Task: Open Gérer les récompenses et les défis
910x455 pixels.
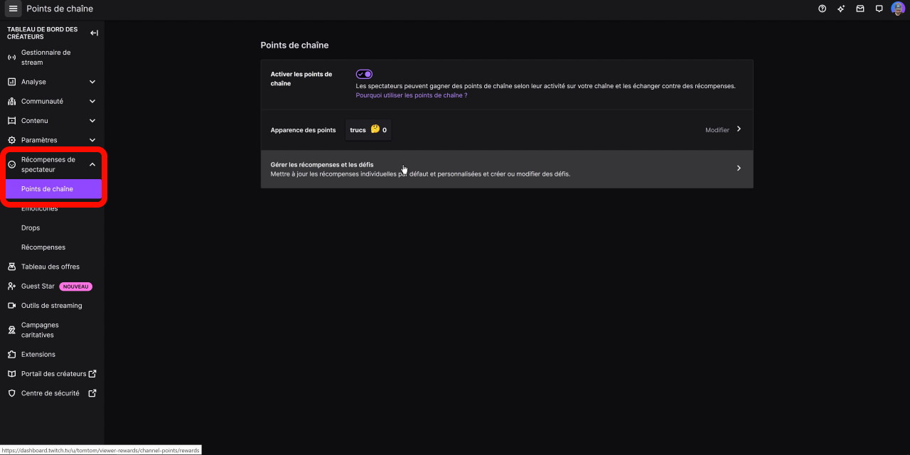Action: [506, 168]
